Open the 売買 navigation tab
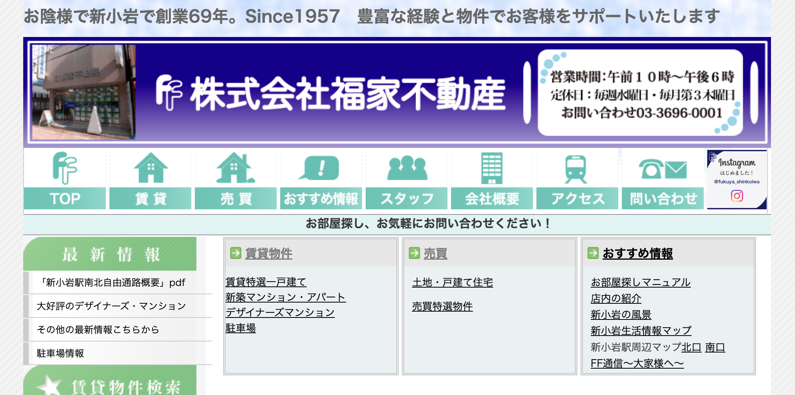This screenshot has height=395, width=795. 236,198
